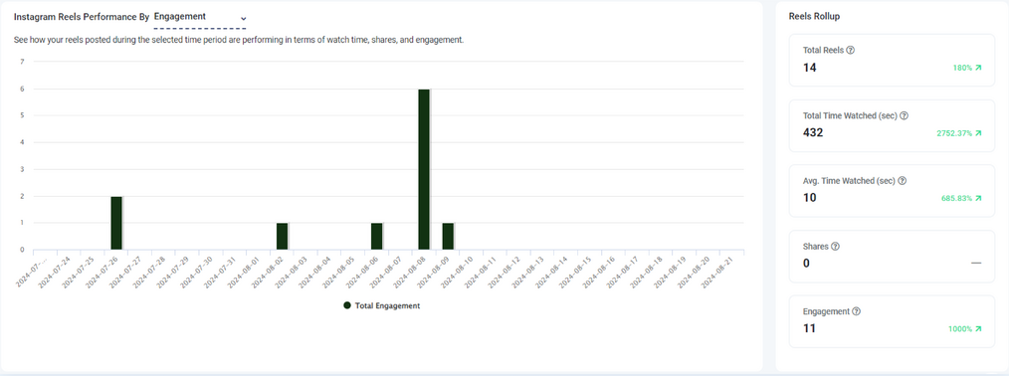The height and width of the screenshot is (376, 1009).
Task: Select the 2024-08-08 engagement bar
Action: click(424, 169)
